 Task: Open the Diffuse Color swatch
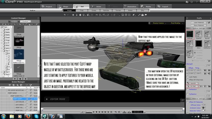coord(204,105)
